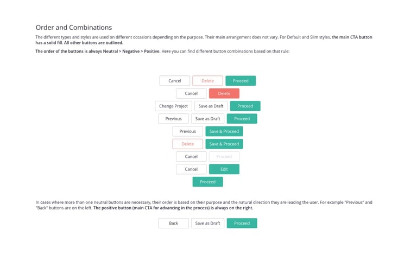
Task: Click Cancel beside the disabled Proceed button
Action: (191, 156)
